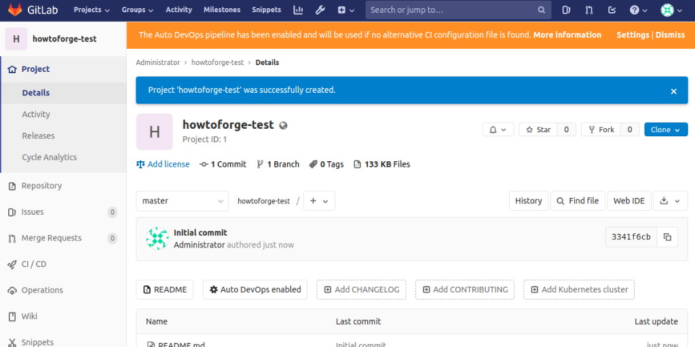This screenshot has width=695, height=347.
Task: Open sidebar Activity under Project
Action: pos(63,114)
